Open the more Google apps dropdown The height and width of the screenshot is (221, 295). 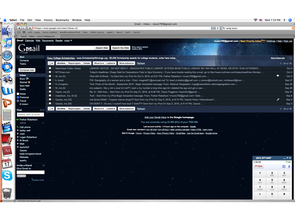68,41
